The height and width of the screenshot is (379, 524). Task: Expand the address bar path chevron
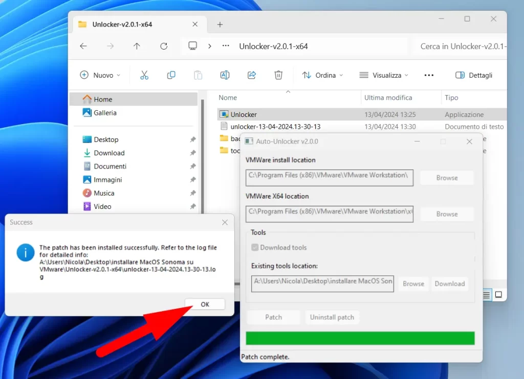pos(209,46)
